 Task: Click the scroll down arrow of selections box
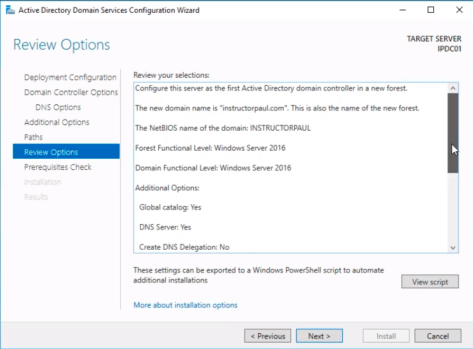[x=453, y=247]
